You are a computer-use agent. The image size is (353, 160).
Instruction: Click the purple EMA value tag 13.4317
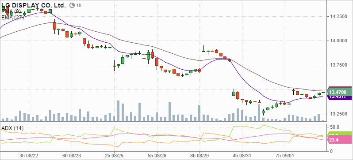coord(339,97)
